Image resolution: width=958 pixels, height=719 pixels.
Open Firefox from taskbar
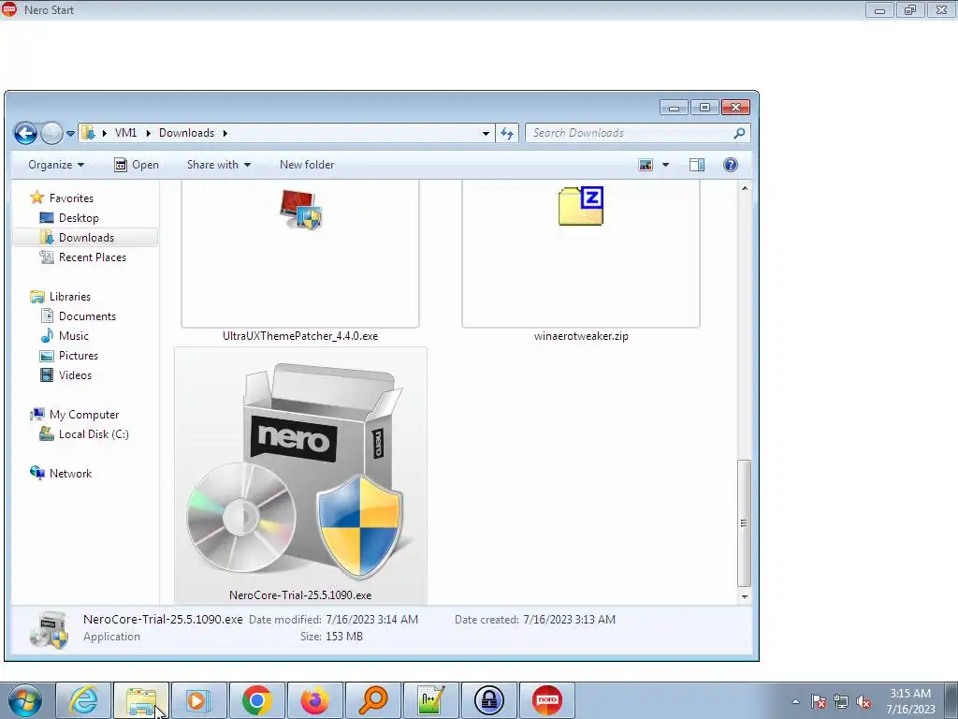point(314,700)
